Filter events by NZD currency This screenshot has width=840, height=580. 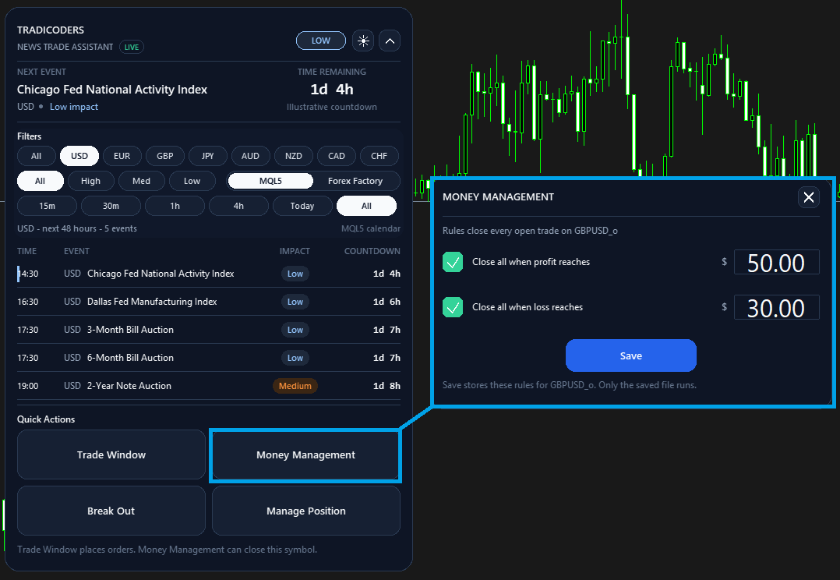(x=294, y=156)
